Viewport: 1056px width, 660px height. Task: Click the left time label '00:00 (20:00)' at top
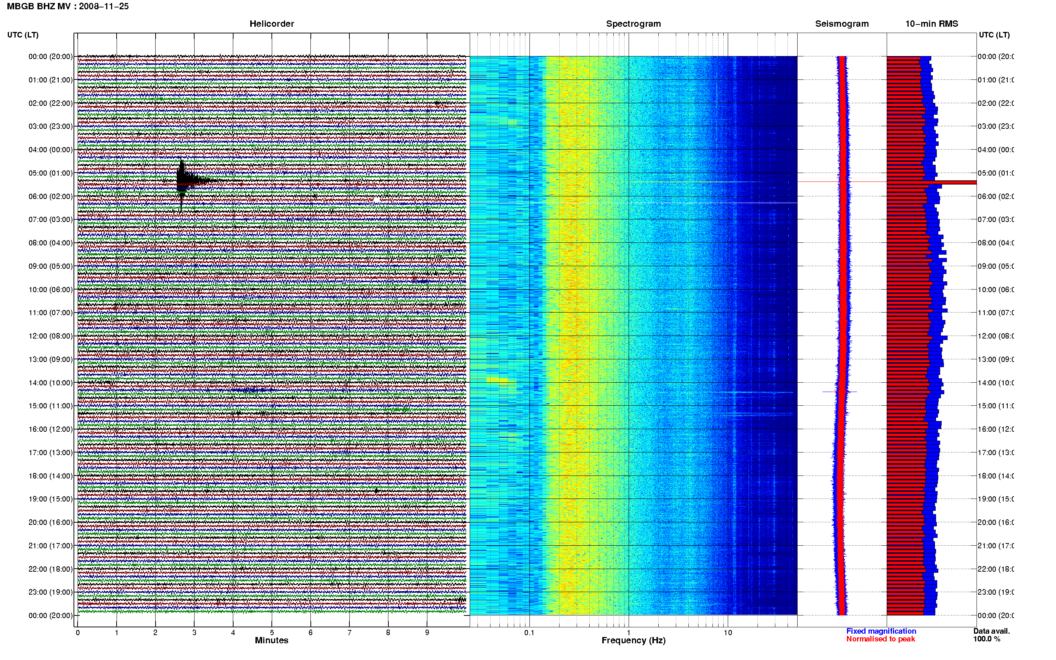pyautogui.click(x=50, y=56)
